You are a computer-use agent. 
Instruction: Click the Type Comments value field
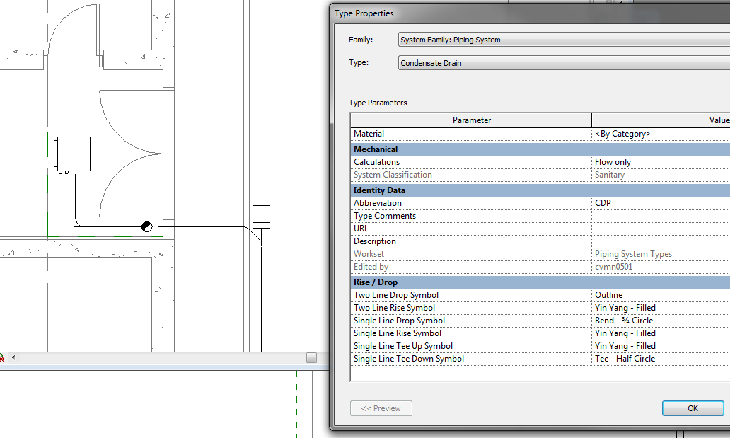[x=660, y=216]
